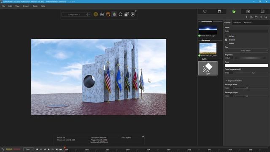The width and height of the screenshot is (270, 152).
Task: Click the Rectangle Width slider handle
Action: tap(247, 88)
